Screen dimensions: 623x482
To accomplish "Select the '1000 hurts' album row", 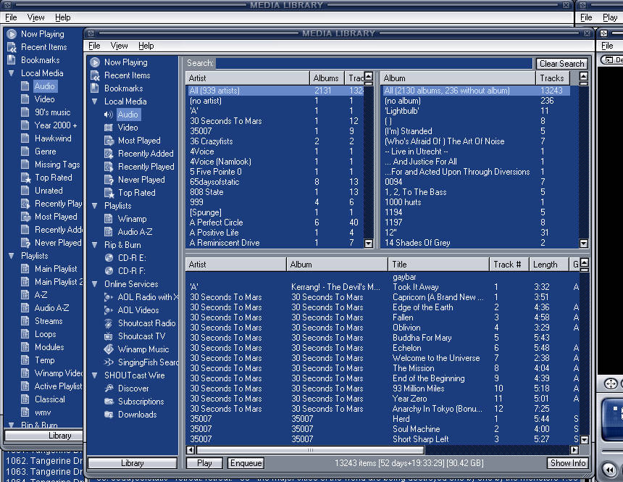I will [480, 202].
